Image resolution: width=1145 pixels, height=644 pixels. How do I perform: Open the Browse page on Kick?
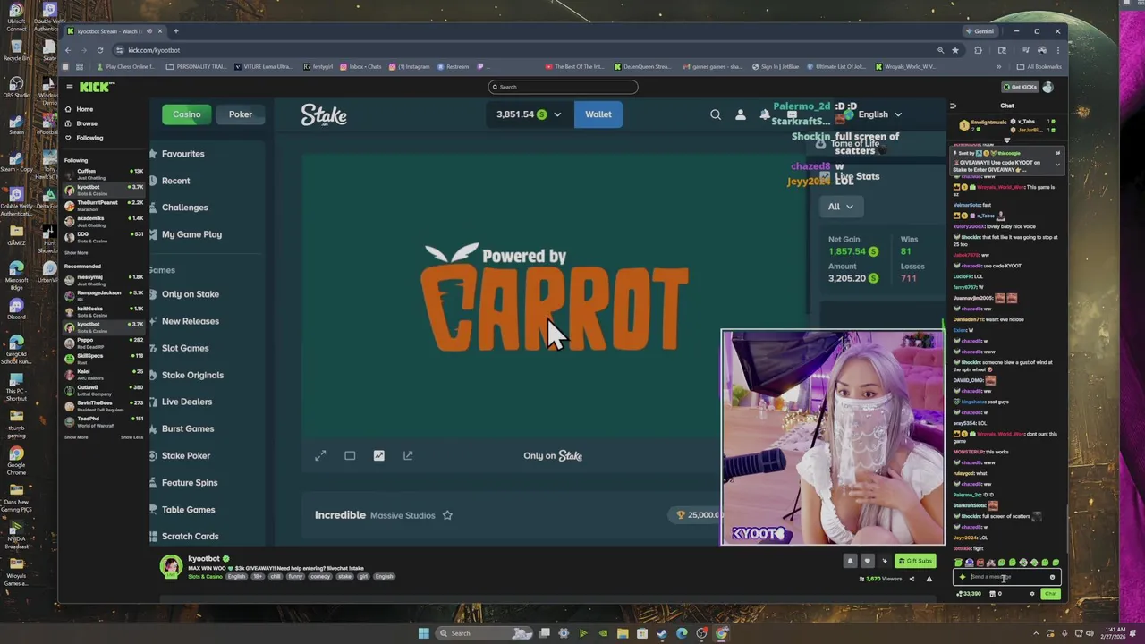click(86, 123)
